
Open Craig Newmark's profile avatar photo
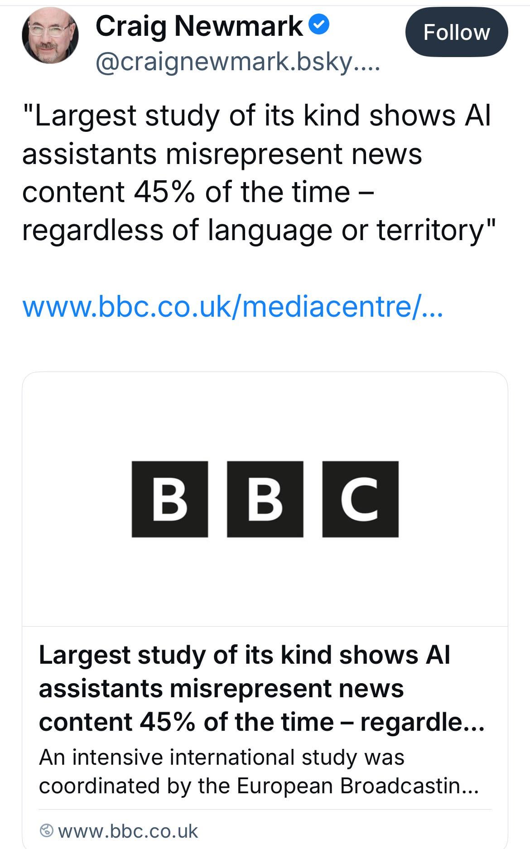(50, 36)
